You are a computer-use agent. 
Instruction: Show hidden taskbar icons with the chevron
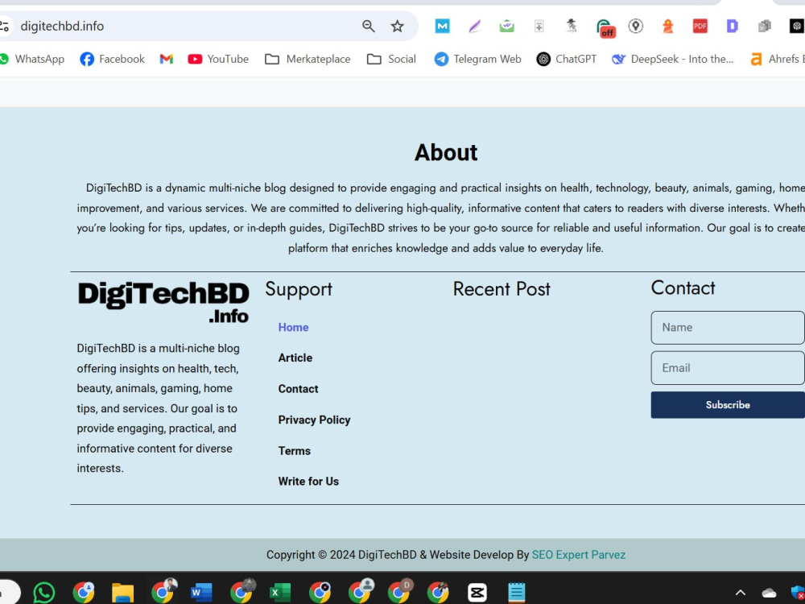[x=740, y=592]
